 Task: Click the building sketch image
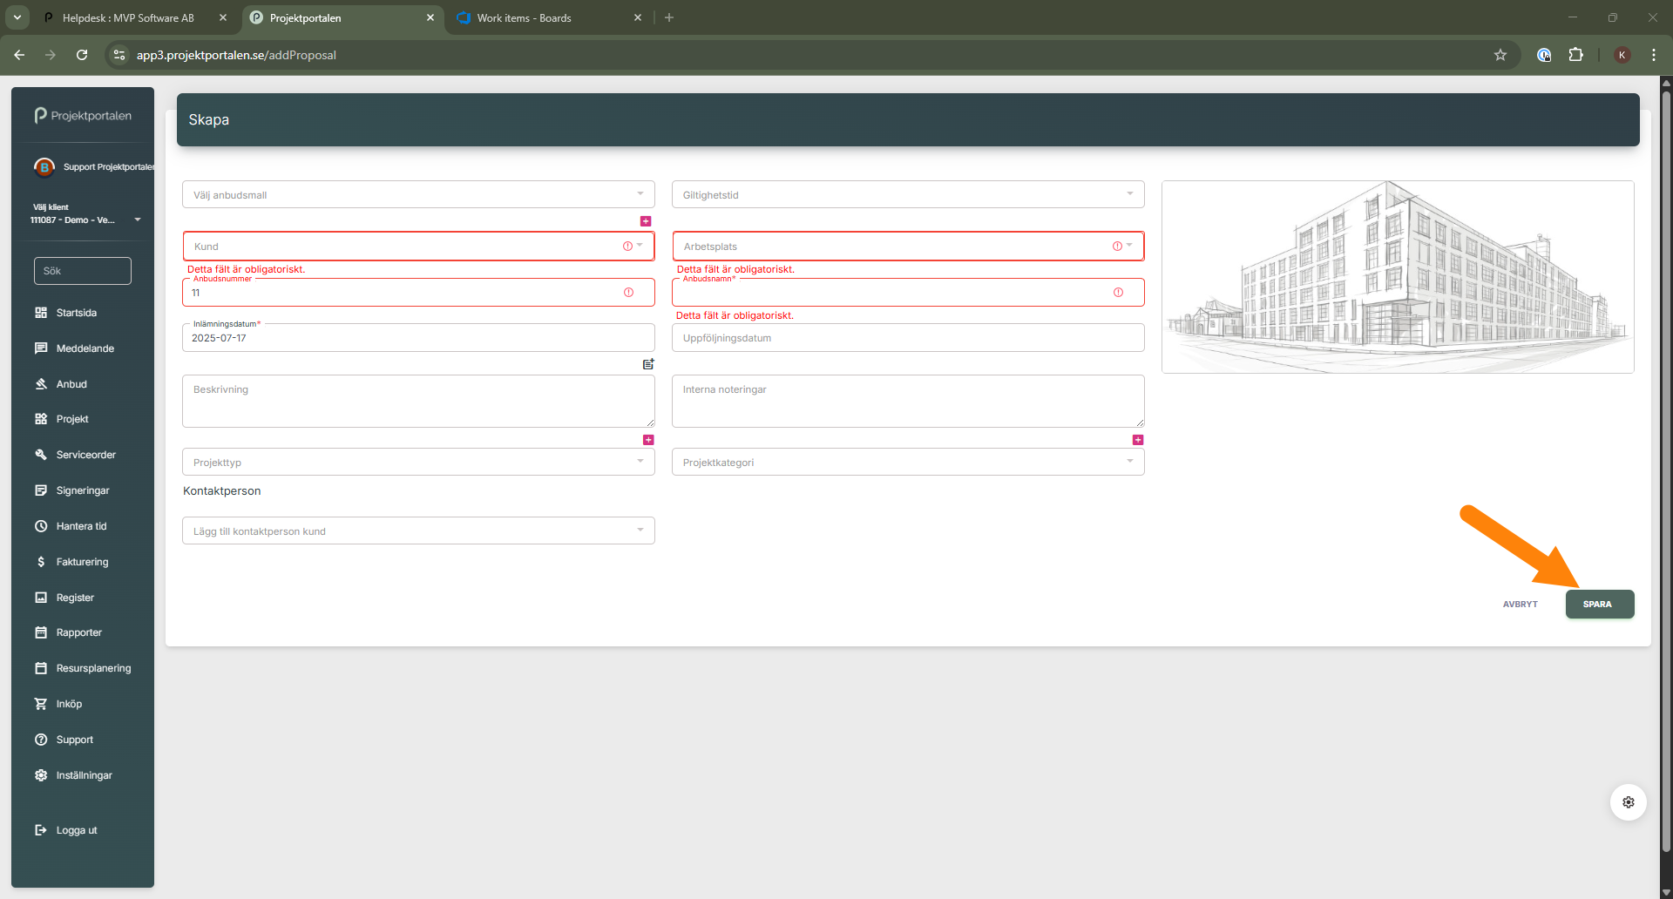(x=1398, y=277)
